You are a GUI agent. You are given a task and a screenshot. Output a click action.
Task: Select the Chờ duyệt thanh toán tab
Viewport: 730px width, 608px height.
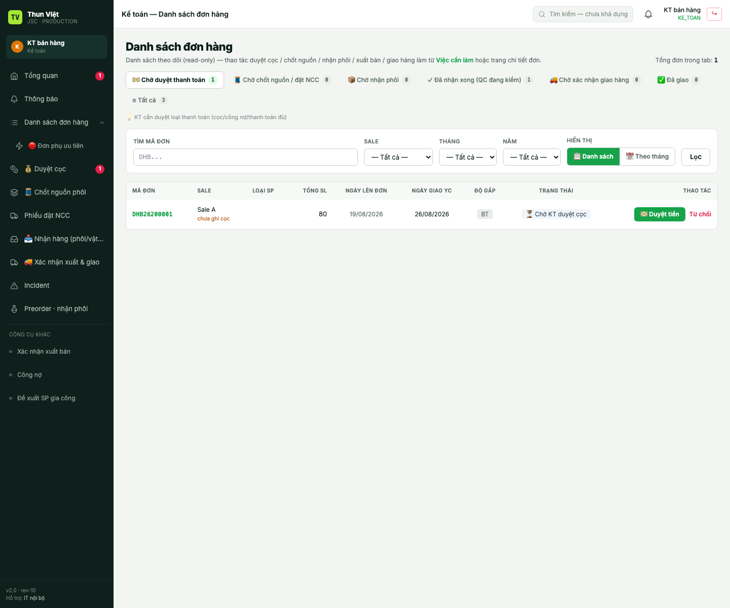point(175,80)
